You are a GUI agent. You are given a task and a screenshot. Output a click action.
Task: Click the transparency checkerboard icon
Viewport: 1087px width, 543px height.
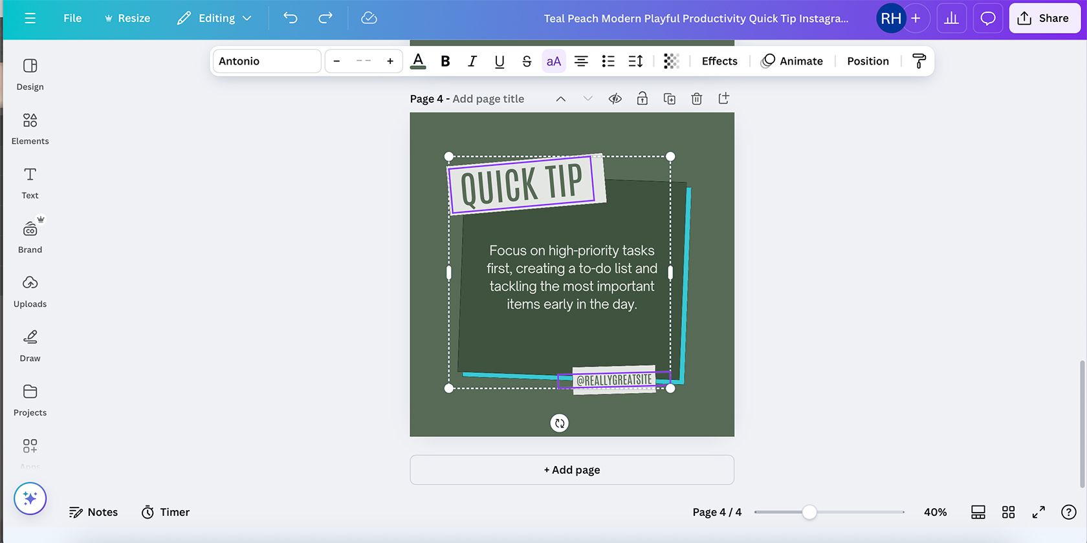671,61
